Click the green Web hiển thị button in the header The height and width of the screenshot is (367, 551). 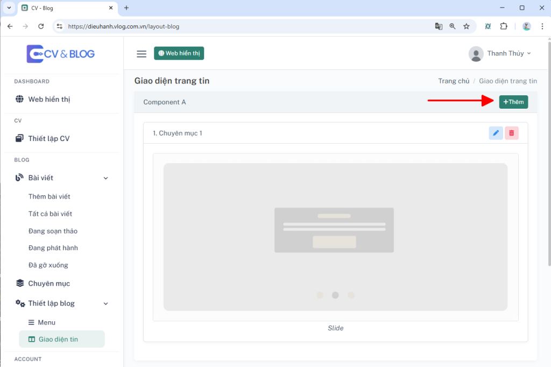[179, 53]
